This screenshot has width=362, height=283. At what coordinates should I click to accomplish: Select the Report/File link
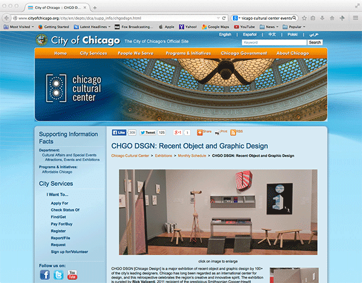60,238
